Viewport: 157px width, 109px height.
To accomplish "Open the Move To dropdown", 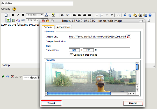I will point(31,78).
